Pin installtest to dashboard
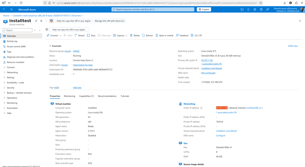305x167 pixels. point(36,21)
